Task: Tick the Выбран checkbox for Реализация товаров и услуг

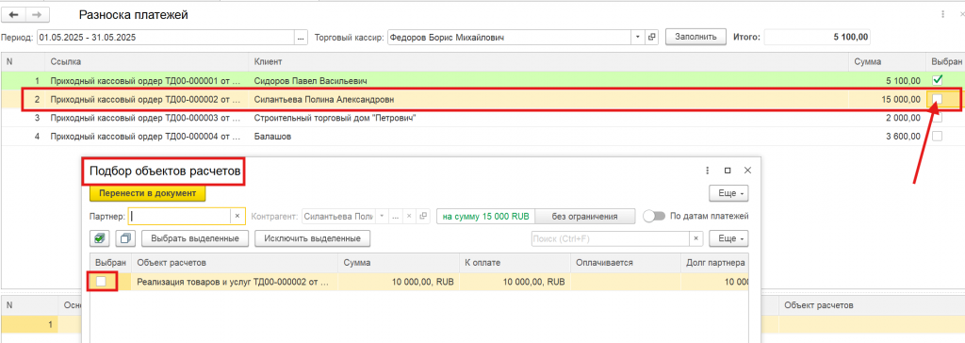Action: (102, 282)
